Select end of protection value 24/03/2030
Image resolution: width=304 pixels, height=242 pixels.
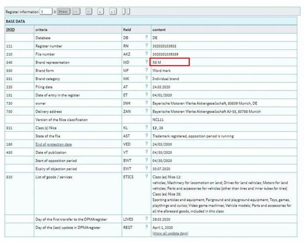(x=162, y=144)
